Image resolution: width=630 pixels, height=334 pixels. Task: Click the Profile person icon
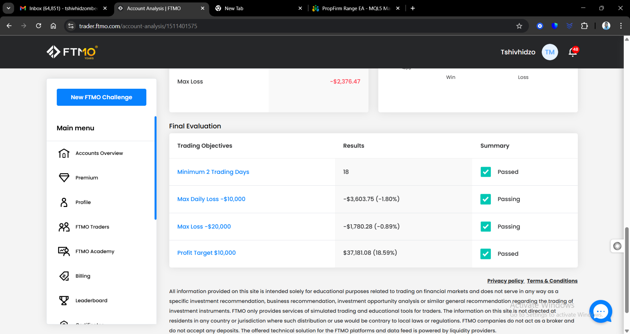pos(64,202)
